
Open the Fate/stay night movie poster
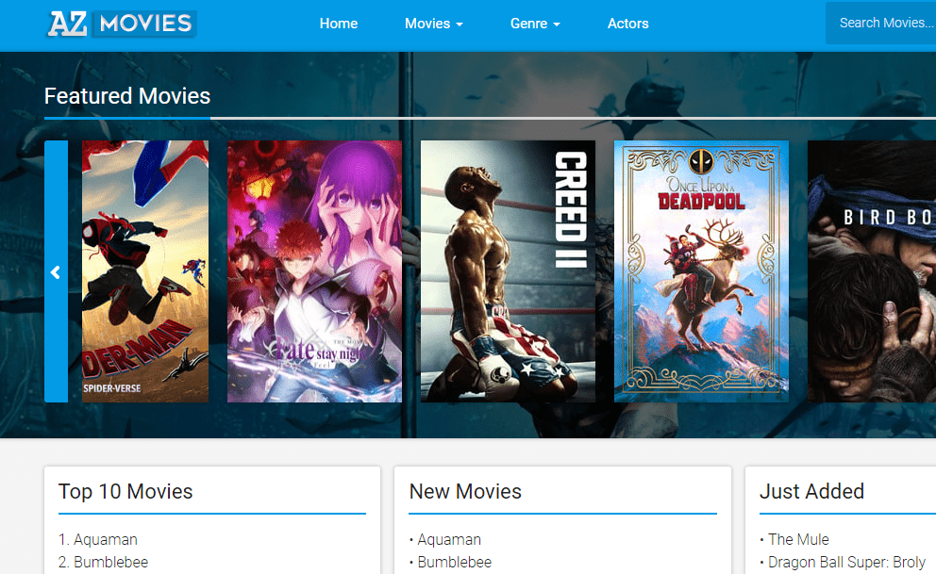pyautogui.click(x=314, y=271)
